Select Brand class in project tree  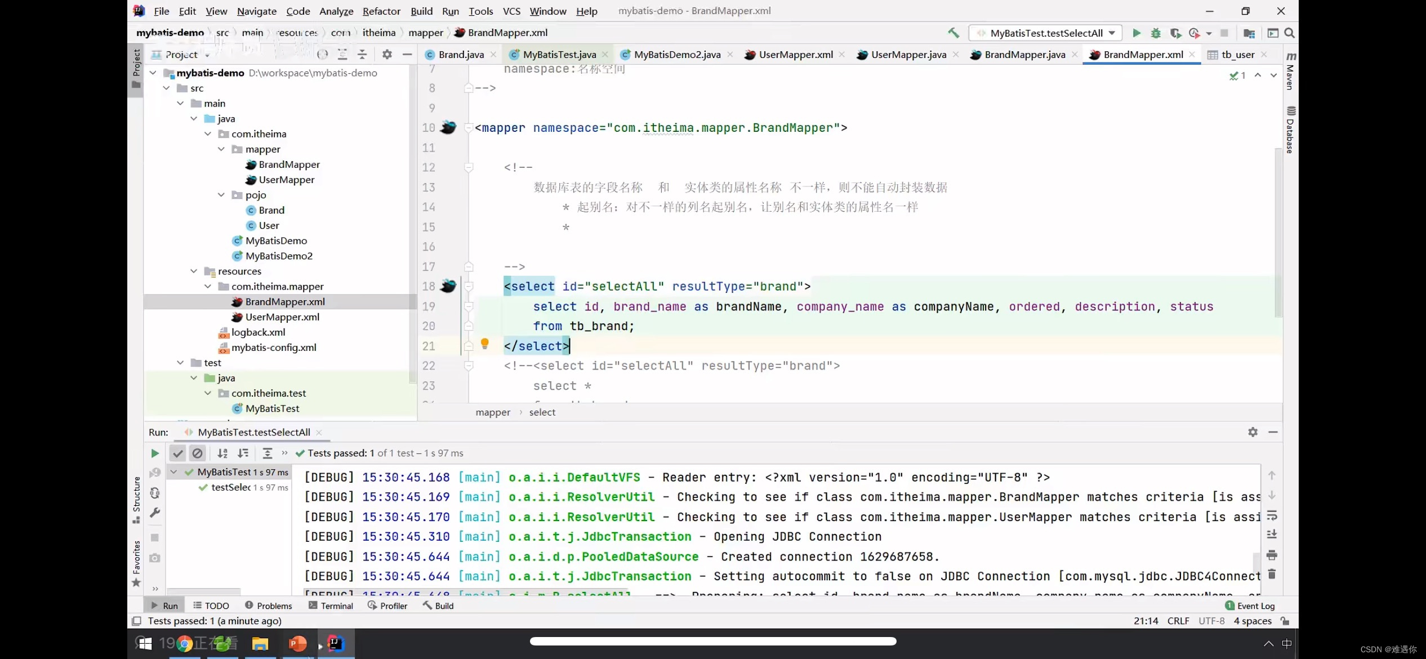[x=271, y=210]
